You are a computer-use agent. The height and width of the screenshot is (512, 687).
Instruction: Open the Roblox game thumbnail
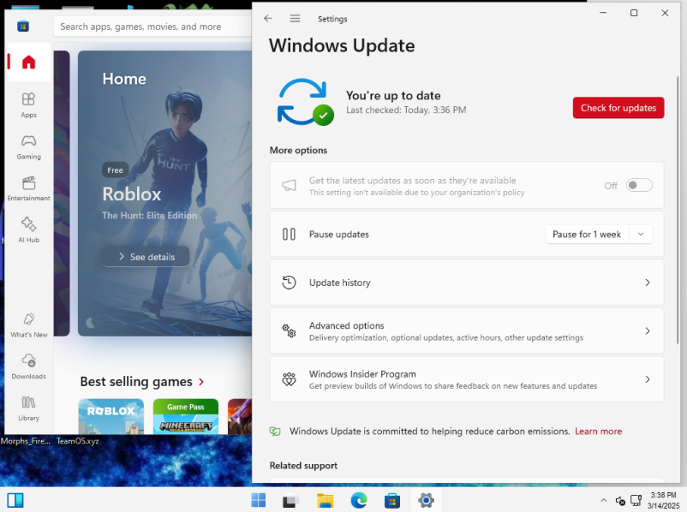111,416
